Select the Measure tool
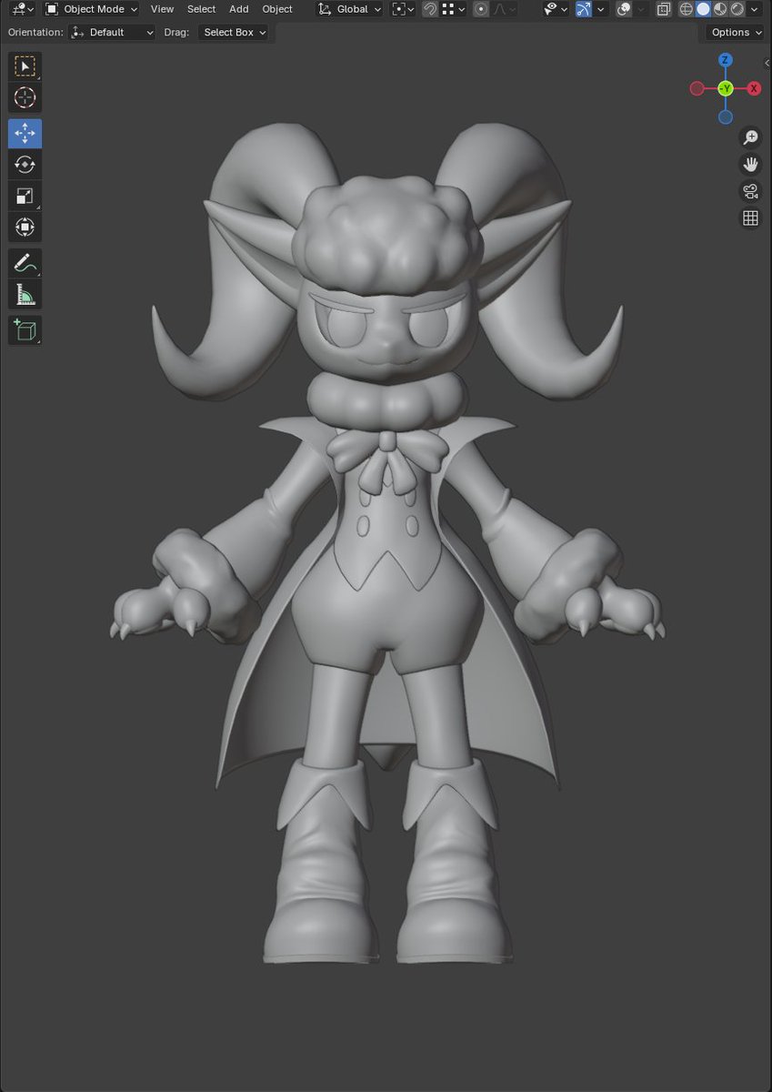Viewport: 772px width, 1092px height. coord(25,295)
